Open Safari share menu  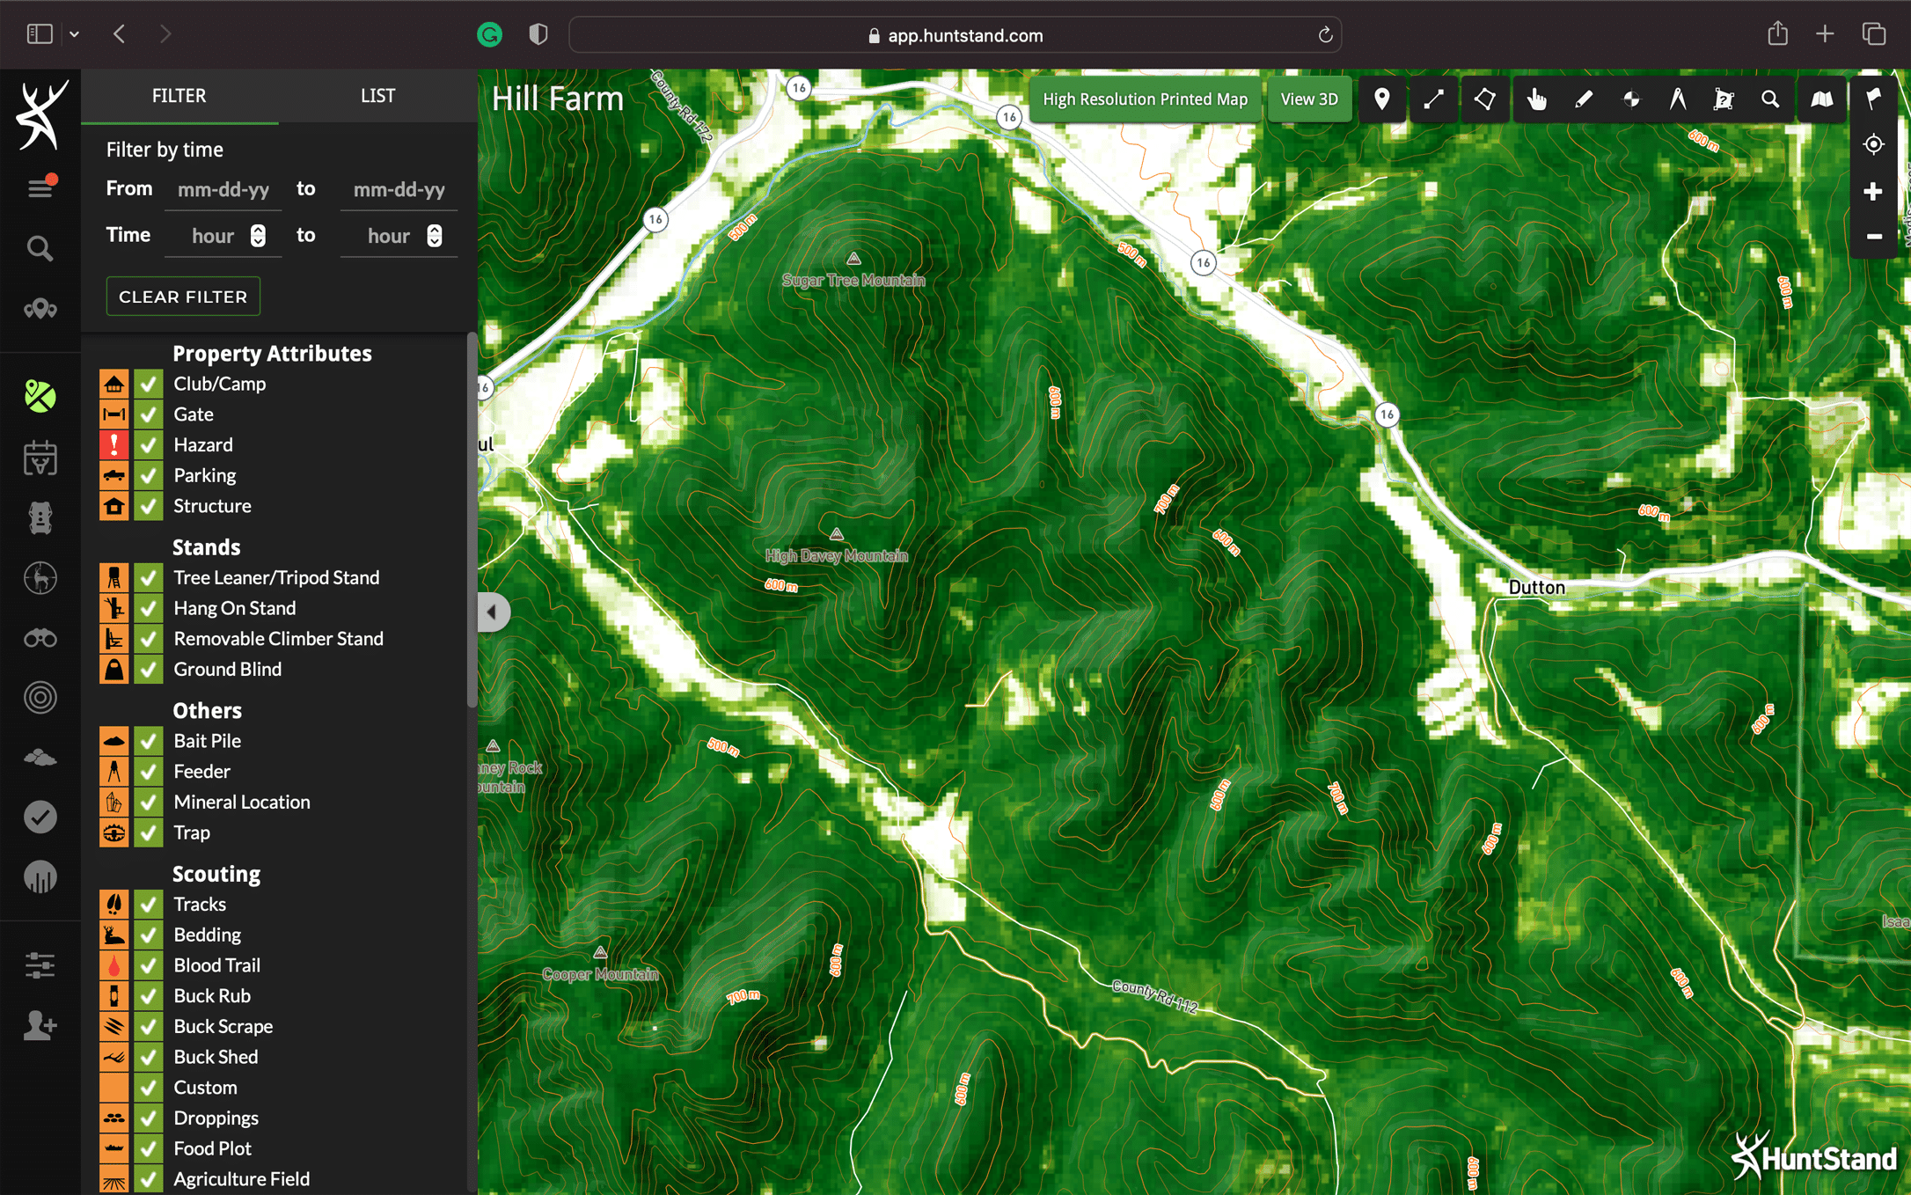(1778, 33)
